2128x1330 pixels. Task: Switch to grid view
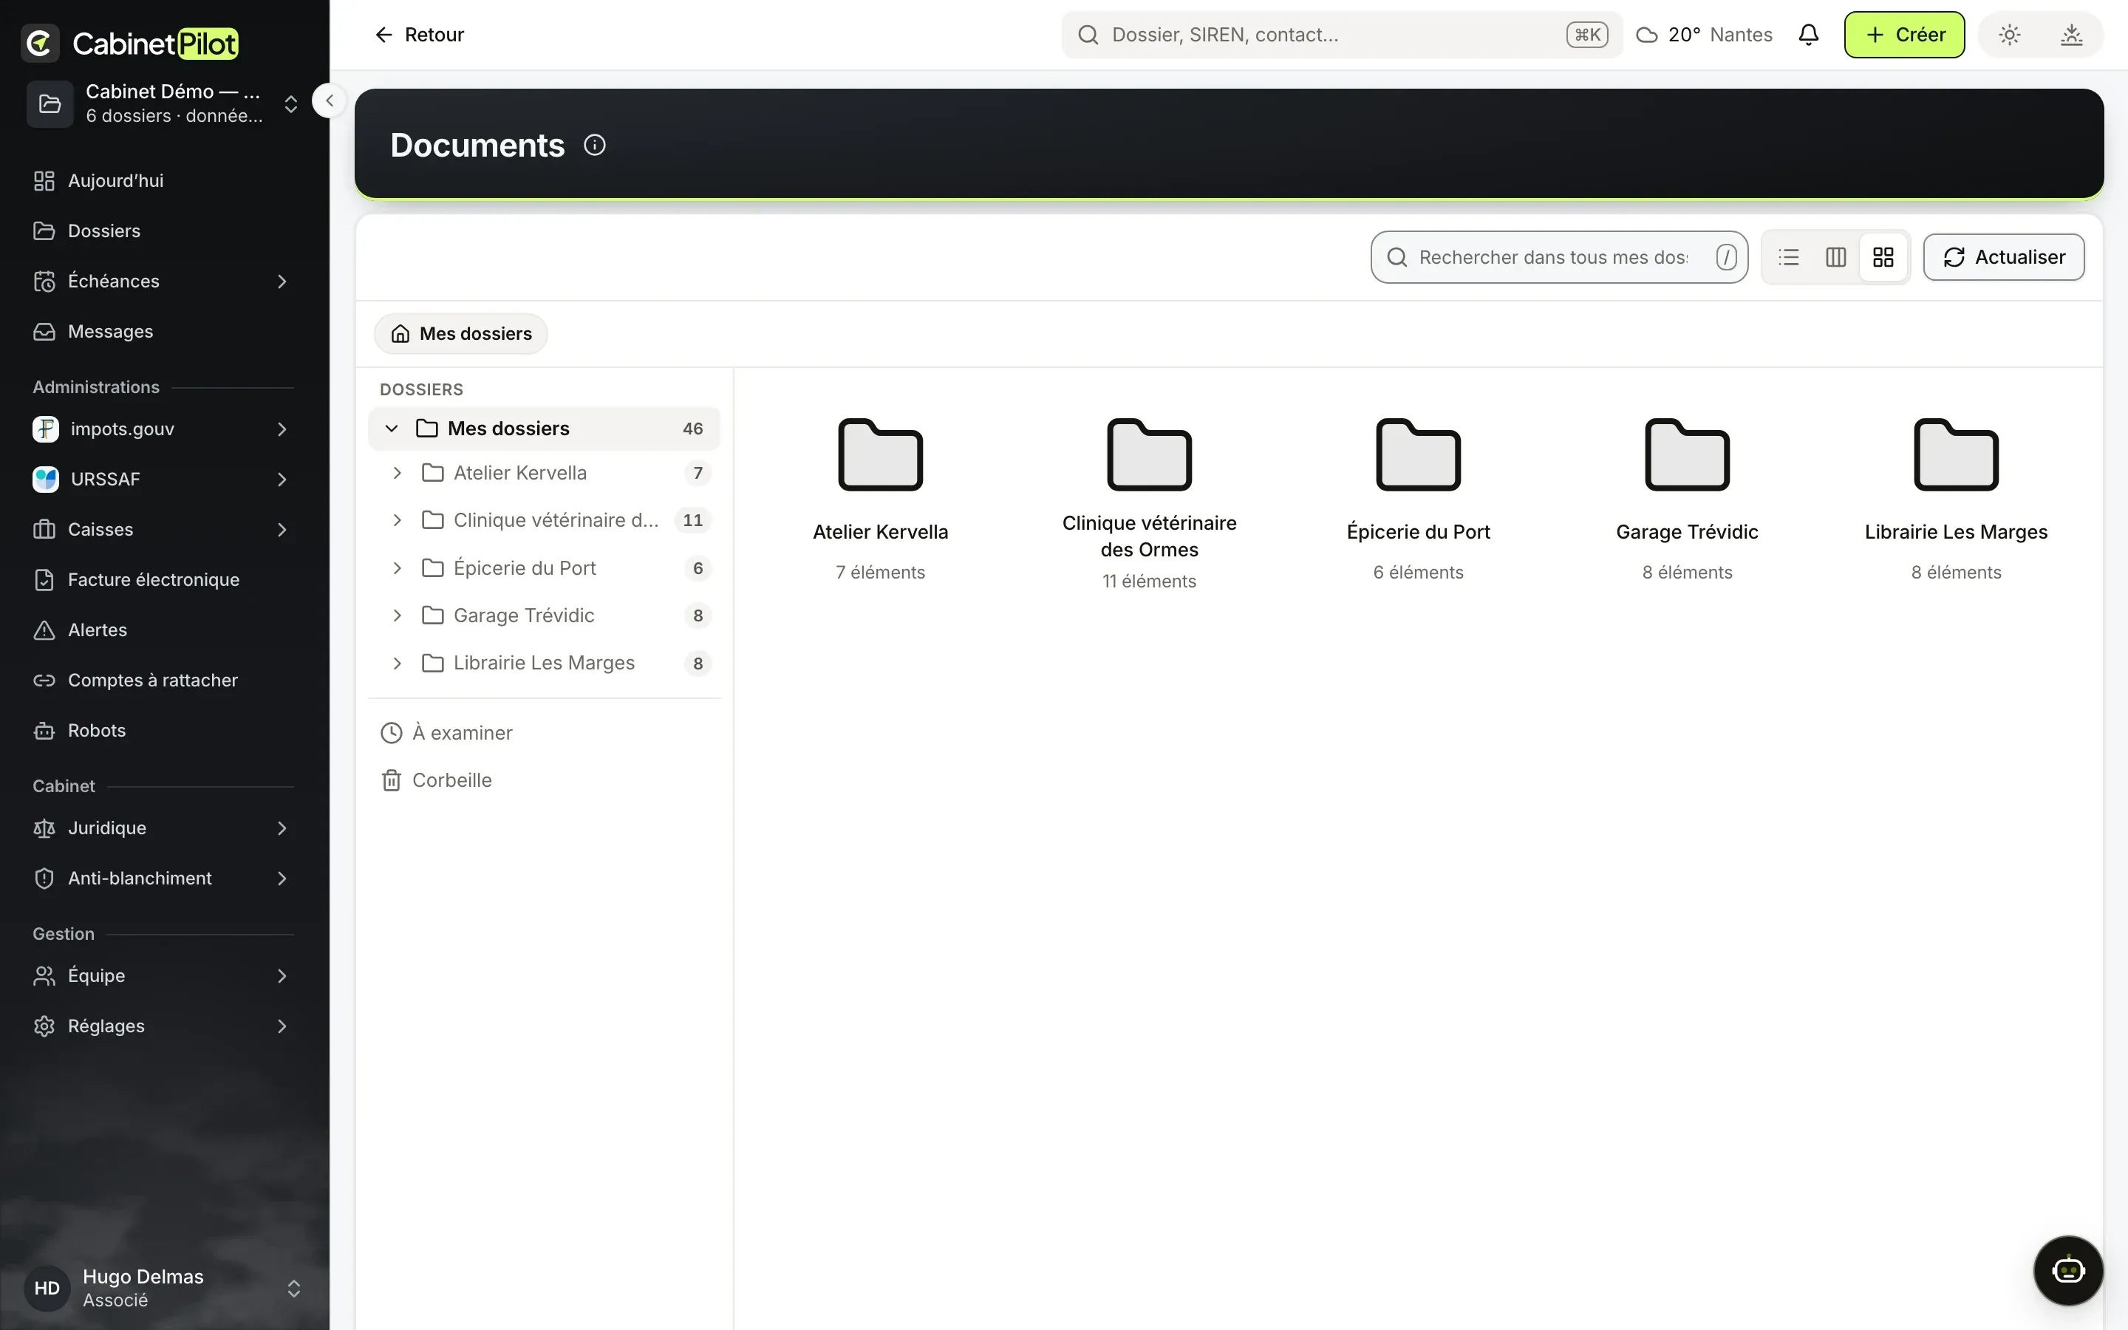[x=1883, y=257]
